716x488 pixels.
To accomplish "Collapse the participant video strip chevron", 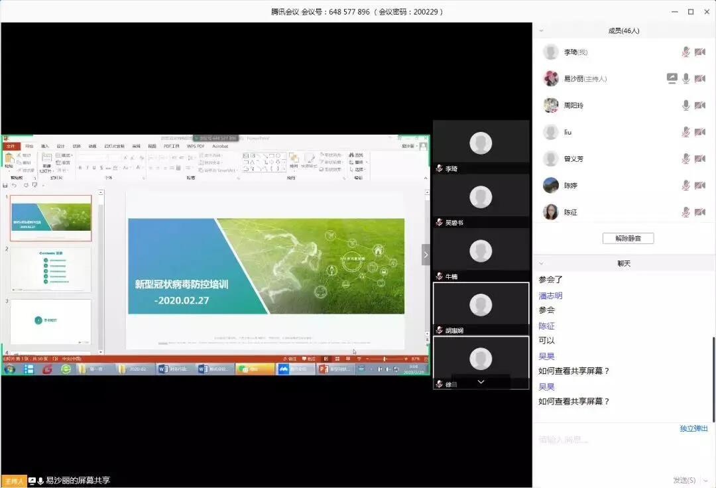I will (x=481, y=382).
